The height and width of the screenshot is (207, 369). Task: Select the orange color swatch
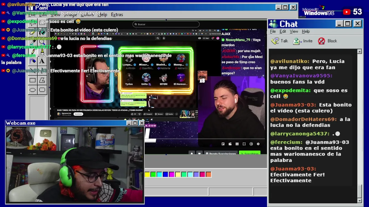[208, 174]
